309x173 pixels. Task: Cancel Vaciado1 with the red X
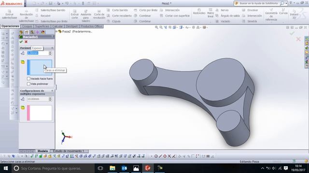(26, 42)
